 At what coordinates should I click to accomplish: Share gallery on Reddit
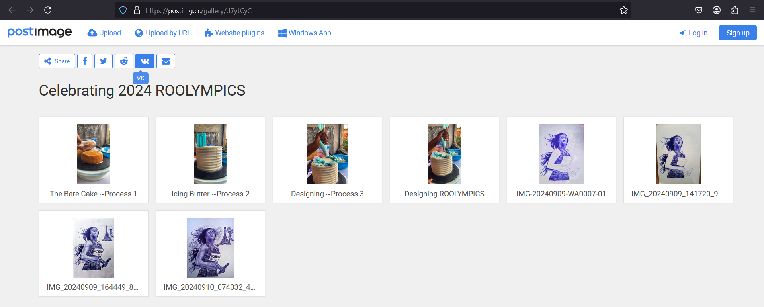point(124,61)
